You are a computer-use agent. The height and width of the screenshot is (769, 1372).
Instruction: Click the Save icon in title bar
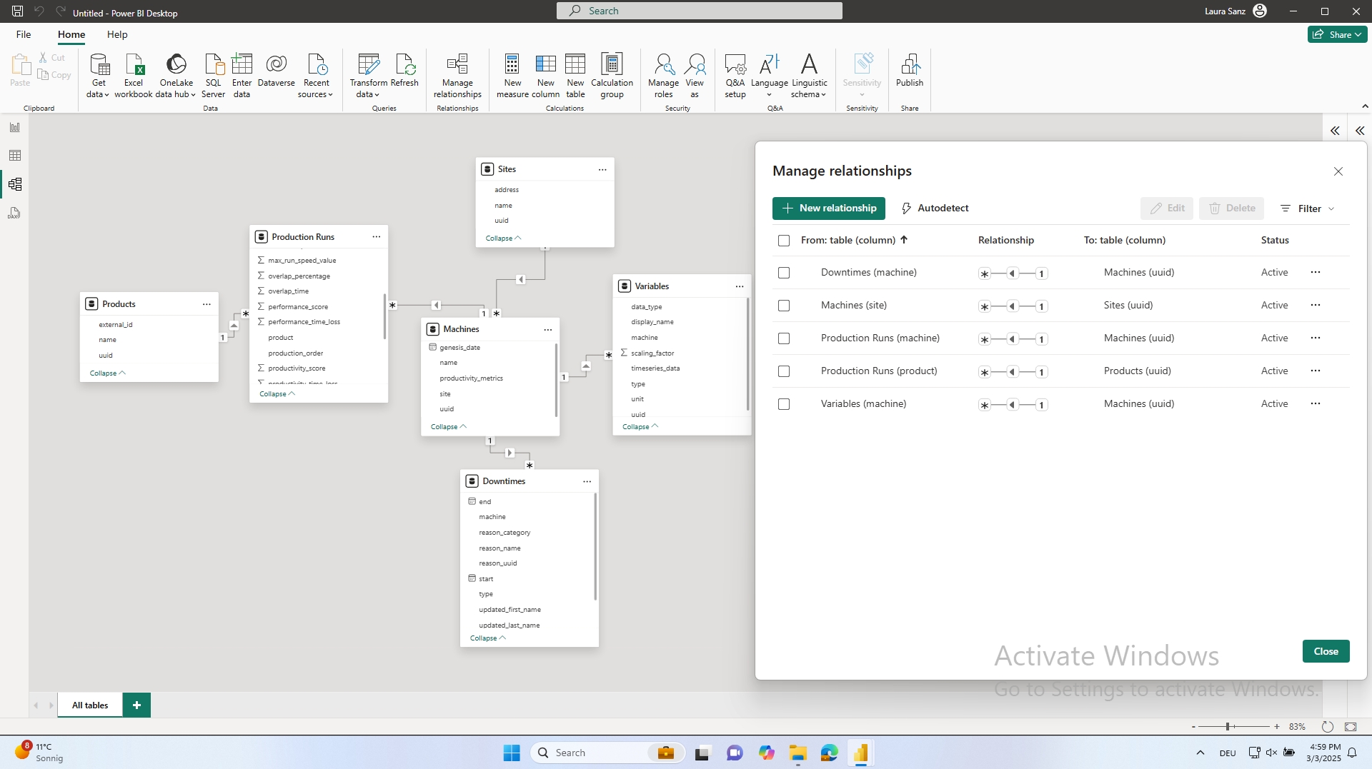click(18, 11)
